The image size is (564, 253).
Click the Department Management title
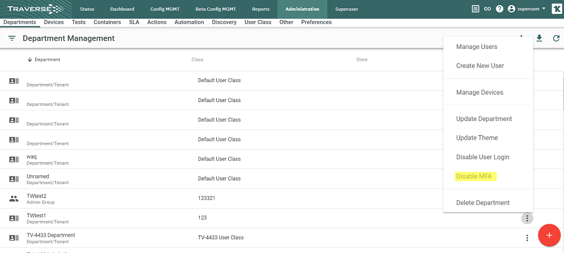(69, 38)
